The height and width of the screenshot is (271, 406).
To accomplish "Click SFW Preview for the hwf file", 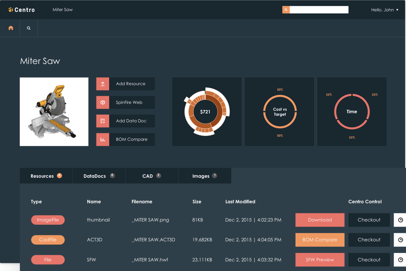I will tap(320, 259).
